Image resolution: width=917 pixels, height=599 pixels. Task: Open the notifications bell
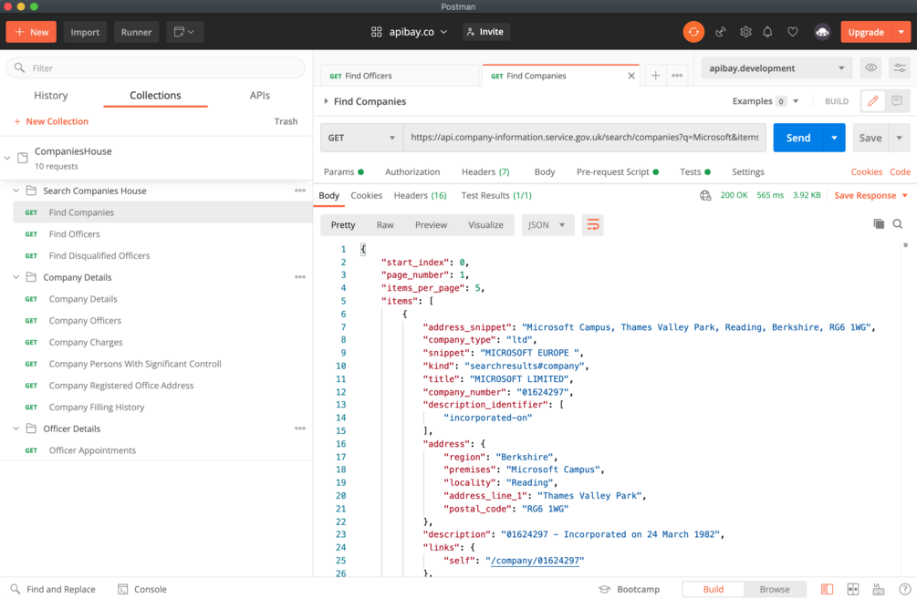coord(767,32)
